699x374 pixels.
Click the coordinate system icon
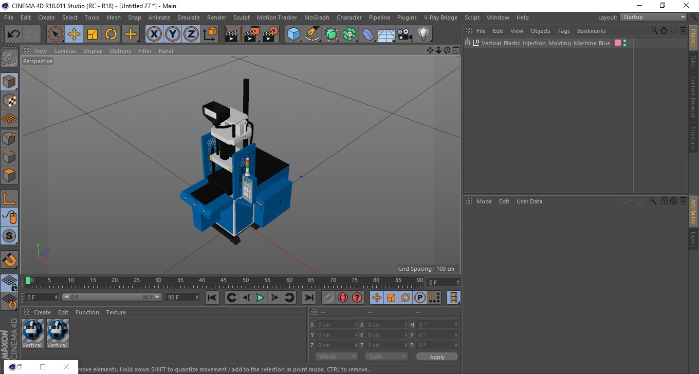click(210, 34)
